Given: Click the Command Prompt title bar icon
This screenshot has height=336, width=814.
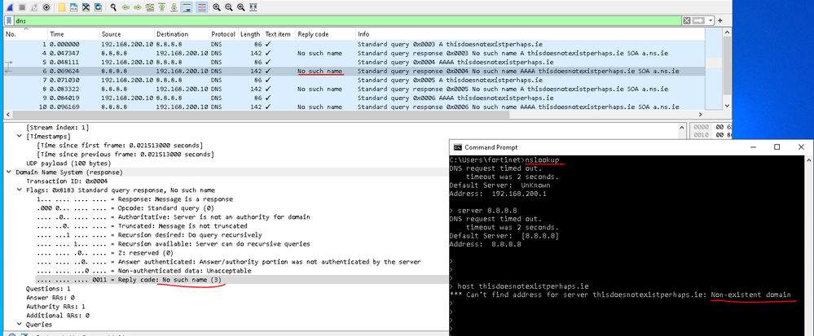Looking at the screenshot, I should click(x=458, y=147).
